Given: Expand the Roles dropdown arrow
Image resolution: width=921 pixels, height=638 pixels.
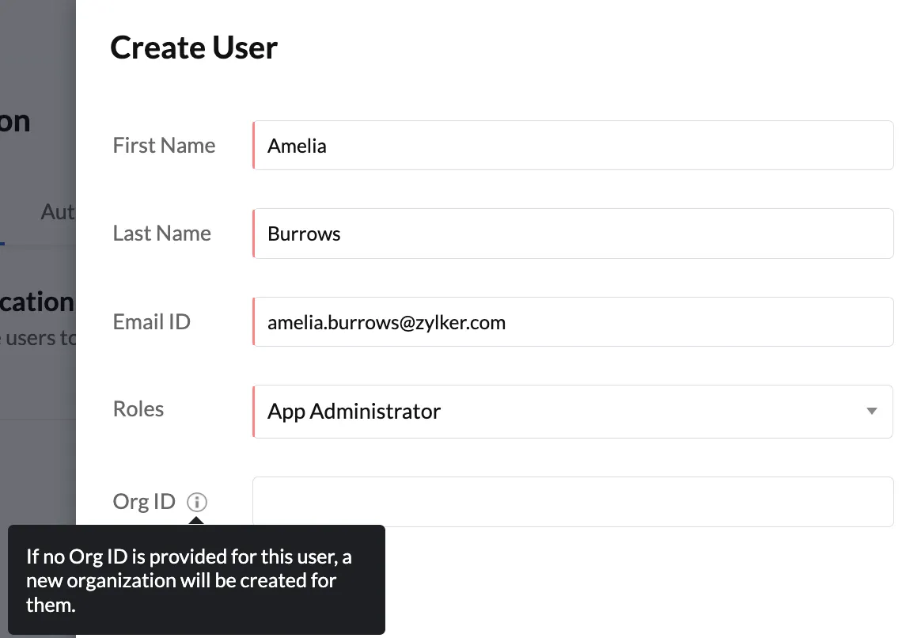Looking at the screenshot, I should [872, 412].
